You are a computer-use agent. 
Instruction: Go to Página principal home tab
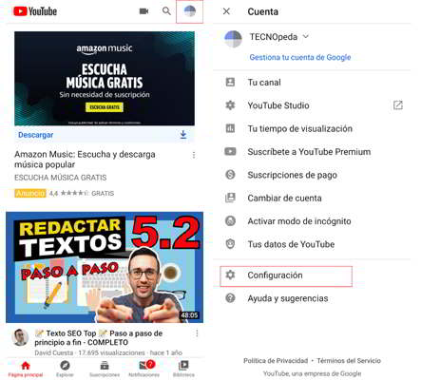pyautogui.click(x=26, y=370)
